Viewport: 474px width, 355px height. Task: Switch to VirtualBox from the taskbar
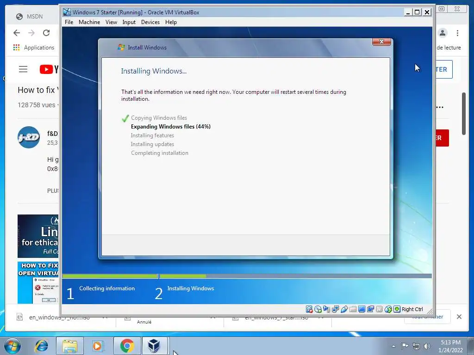(x=154, y=346)
